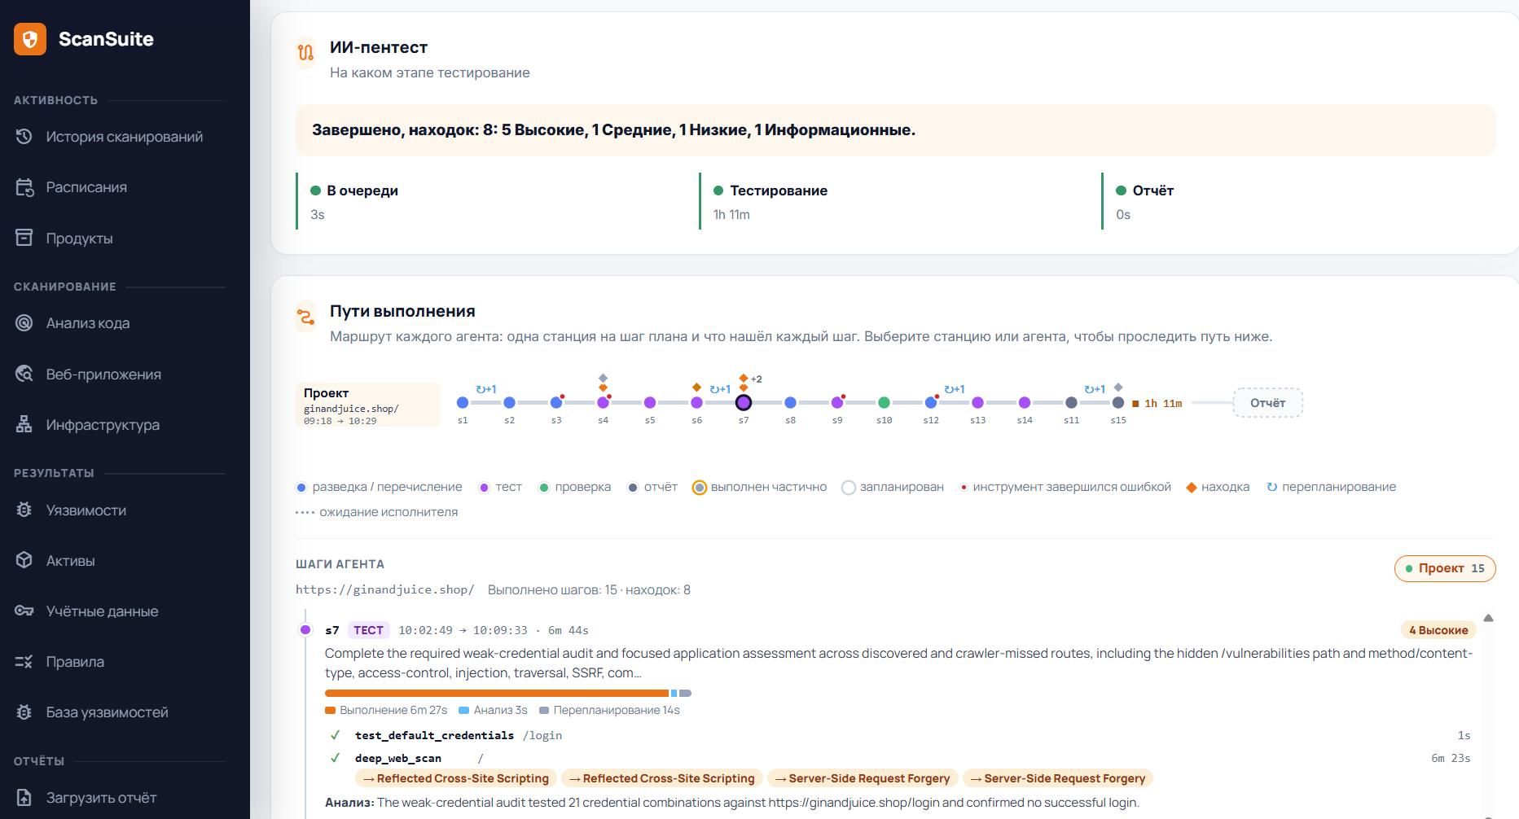
Task: Click the test_default_credentials tool row
Action: coord(900,735)
